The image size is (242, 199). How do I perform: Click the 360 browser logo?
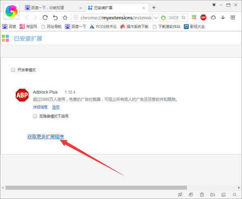[11, 11]
